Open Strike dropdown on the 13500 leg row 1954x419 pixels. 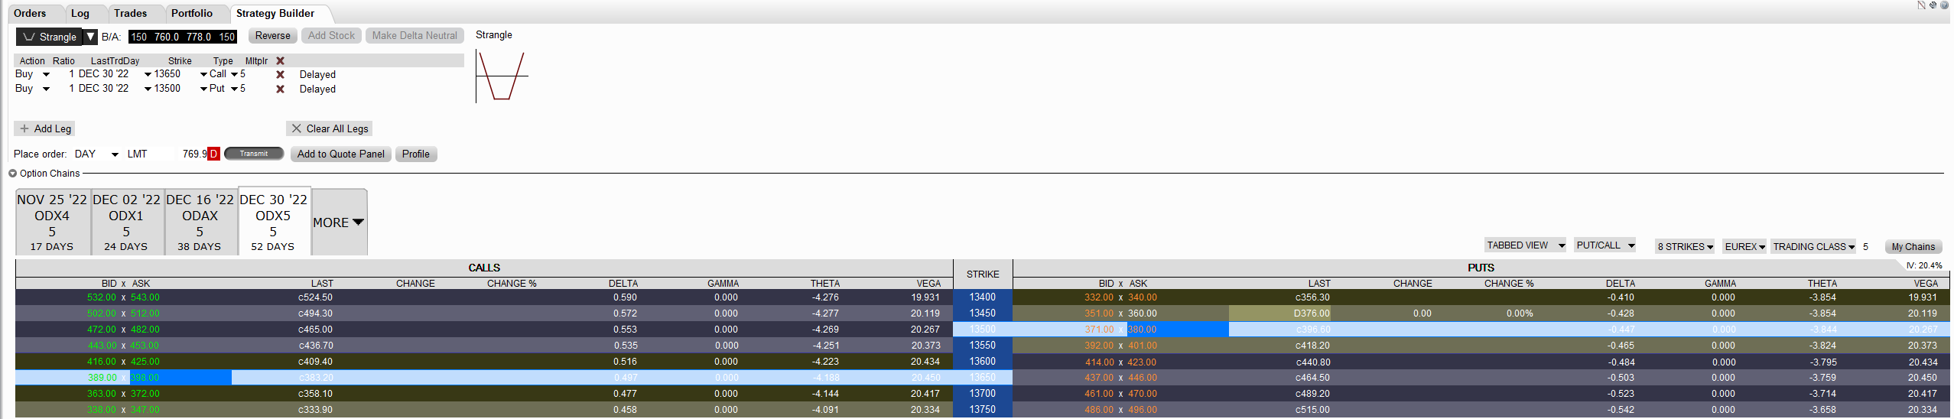(203, 89)
